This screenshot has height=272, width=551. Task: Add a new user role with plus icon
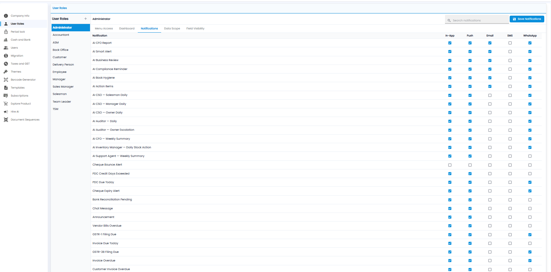(86, 19)
